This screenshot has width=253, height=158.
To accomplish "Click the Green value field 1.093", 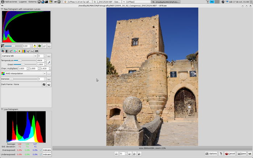I will point(40,64).
